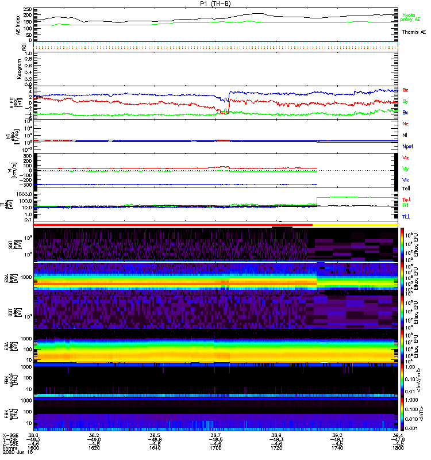Click the '39.4' X-GSE position value
The height and width of the screenshot is (460, 431).
pos(398,435)
